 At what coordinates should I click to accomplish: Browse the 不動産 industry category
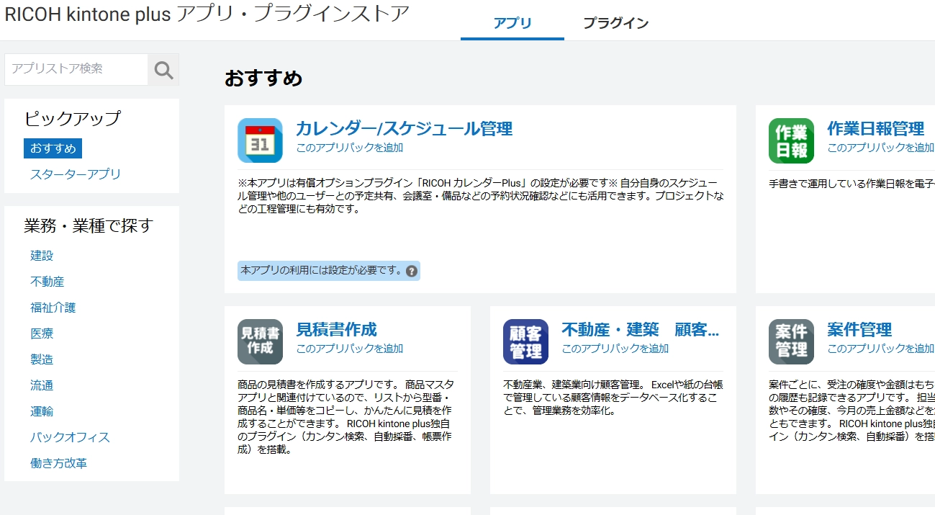coord(48,282)
